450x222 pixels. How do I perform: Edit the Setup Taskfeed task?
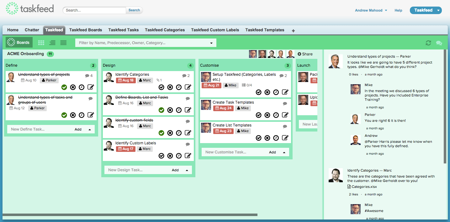285,92
